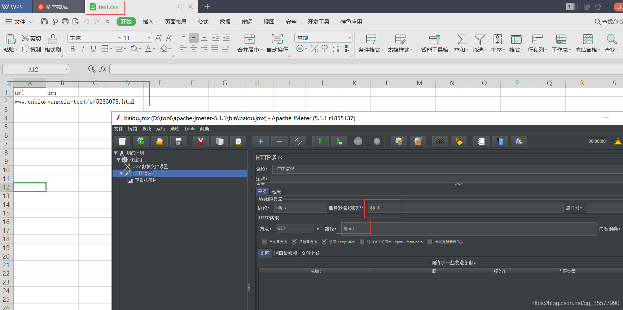The image size is (623, 310).
Task: Open JMeter Help question mark icon
Action: point(500,141)
